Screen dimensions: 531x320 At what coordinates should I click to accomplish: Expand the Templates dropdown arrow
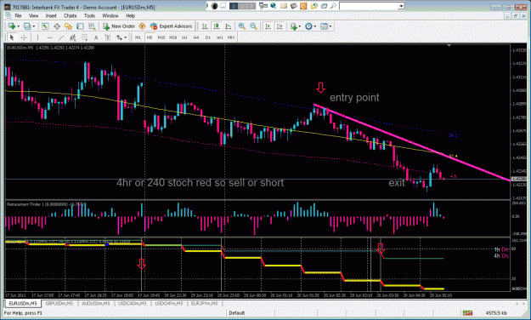click(x=330, y=26)
